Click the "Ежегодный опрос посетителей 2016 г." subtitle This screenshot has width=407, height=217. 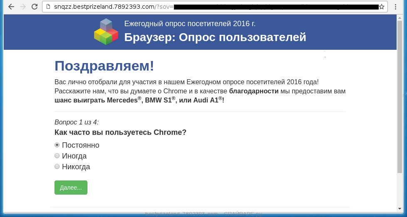tap(190, 24)
